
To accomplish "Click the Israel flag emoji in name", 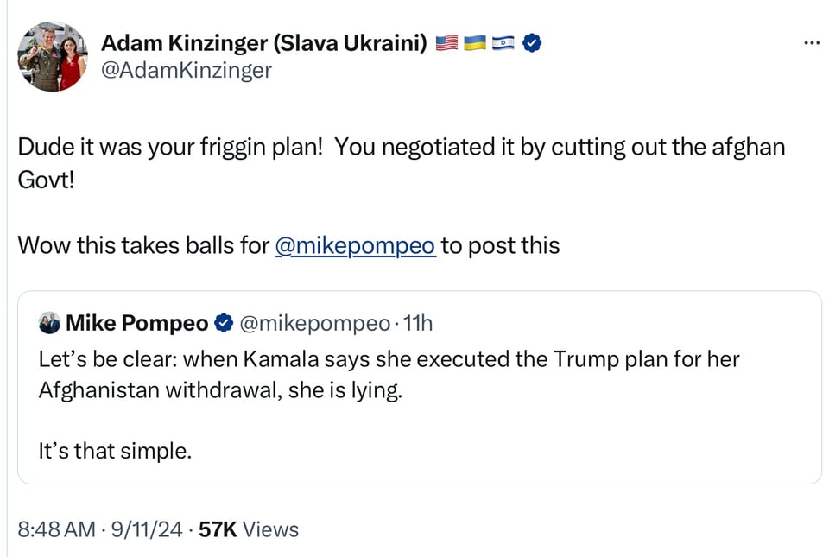I will pyautogui.click(x=503, y=42).
